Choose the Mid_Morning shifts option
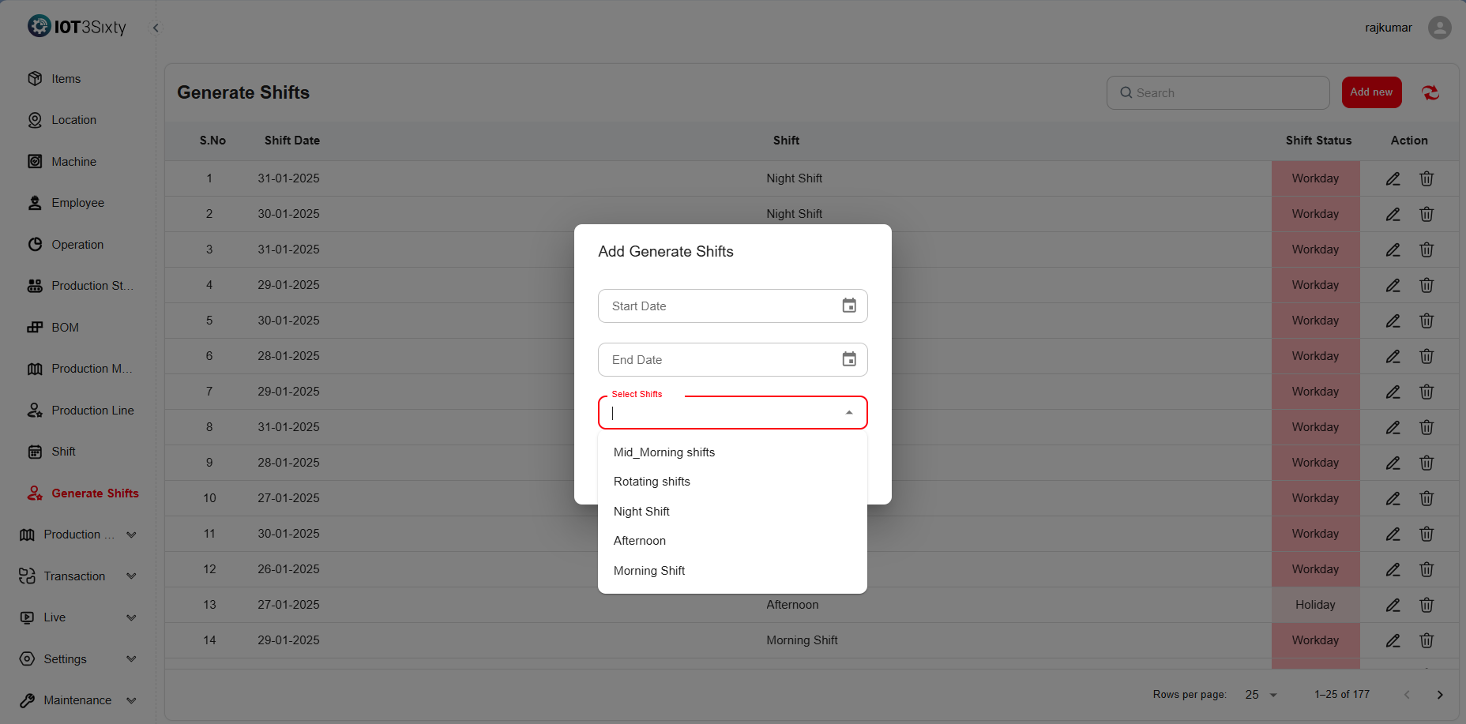The width and height of the screenshot is (1466, 724). tap(663, 452)
